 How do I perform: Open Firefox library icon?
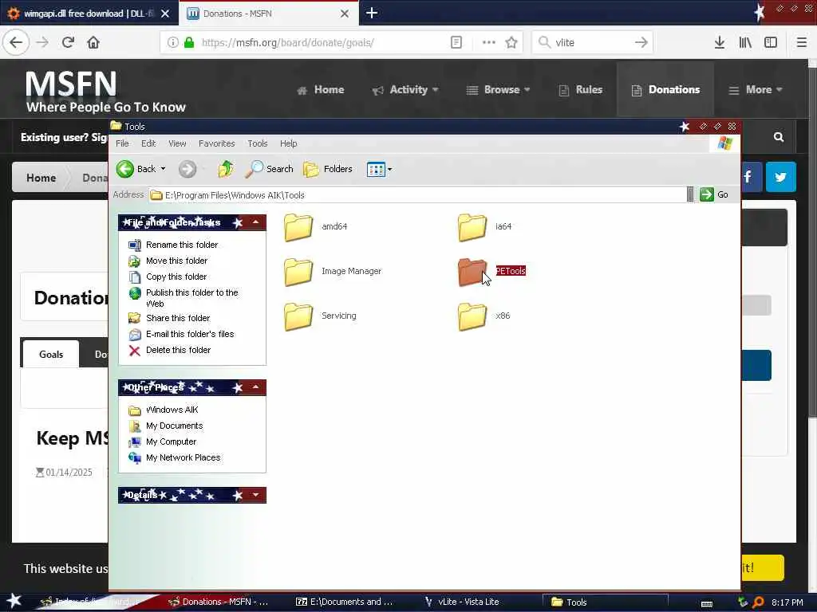click(745, 42)
